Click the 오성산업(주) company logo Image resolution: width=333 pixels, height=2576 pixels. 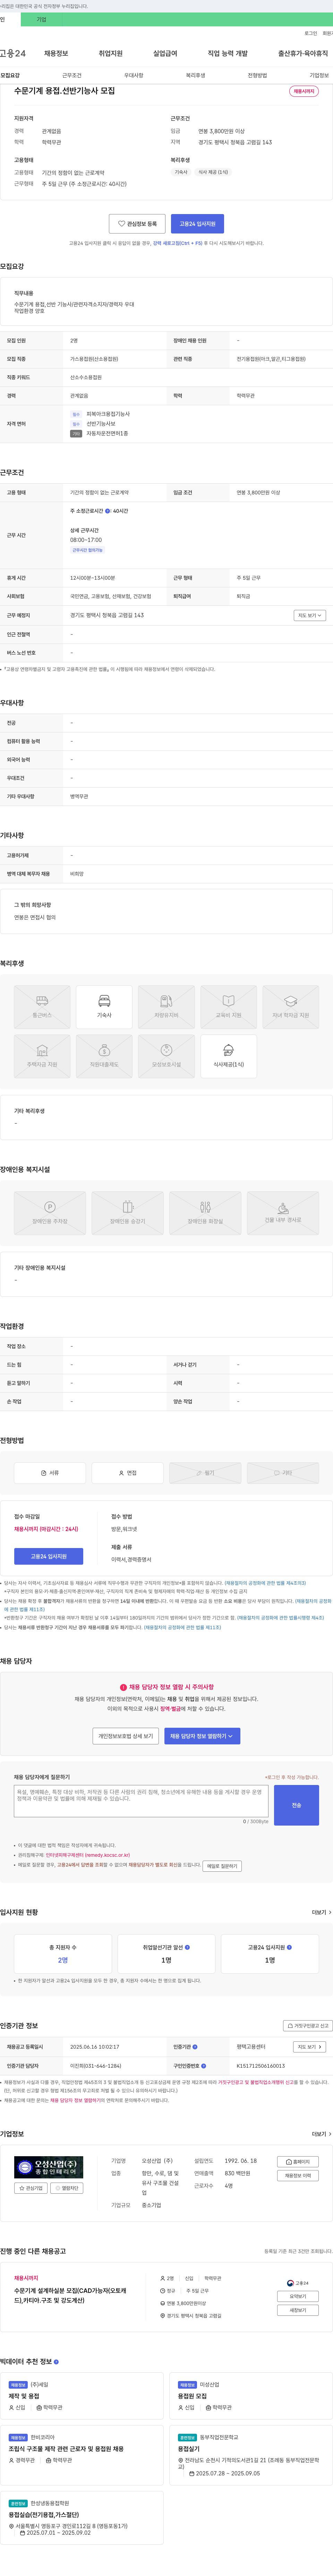(x=49, y=2167)
